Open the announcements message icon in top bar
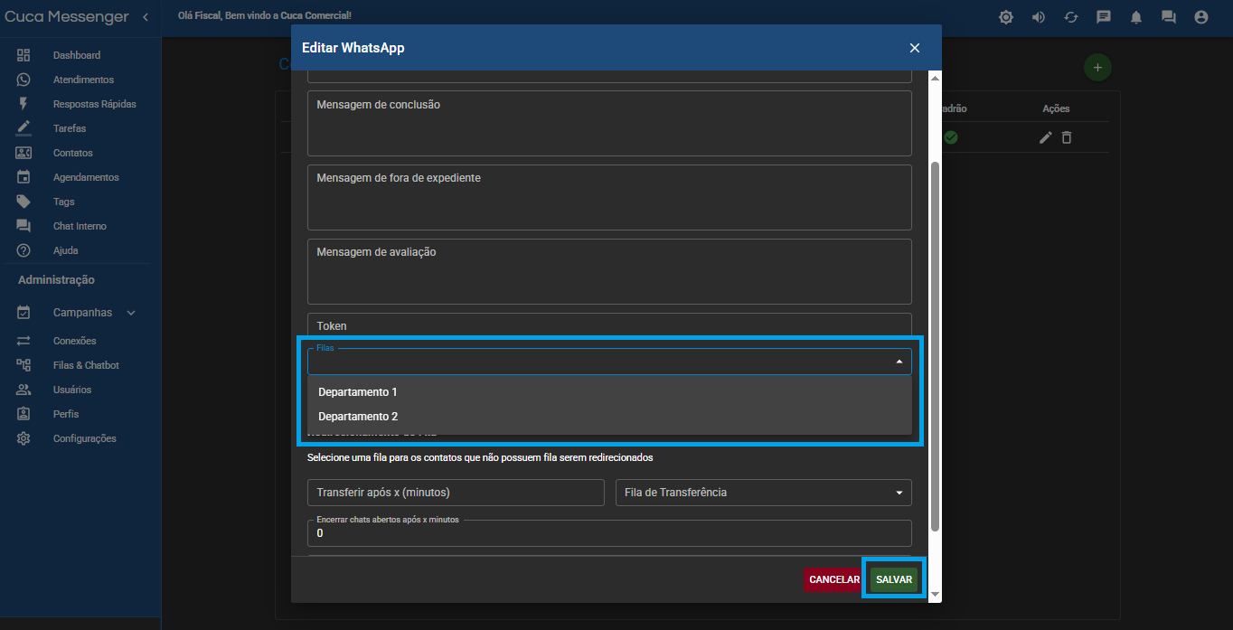 1104,17
